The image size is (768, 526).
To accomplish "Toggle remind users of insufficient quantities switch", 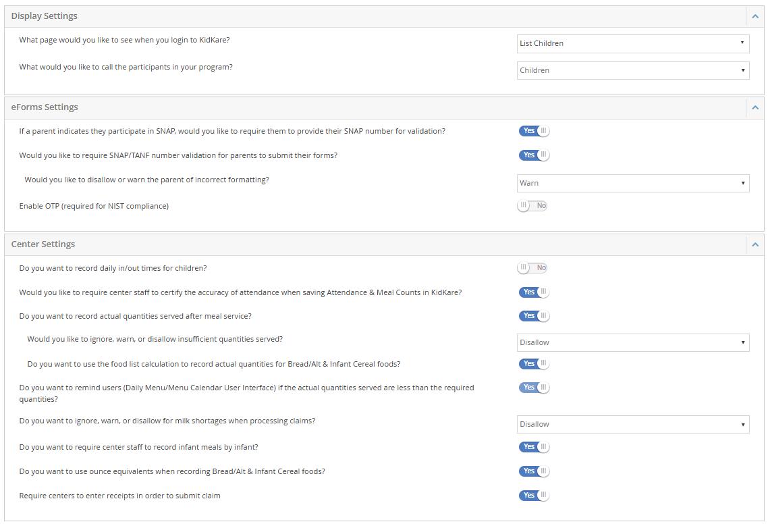I will click(x=534, y=388).
